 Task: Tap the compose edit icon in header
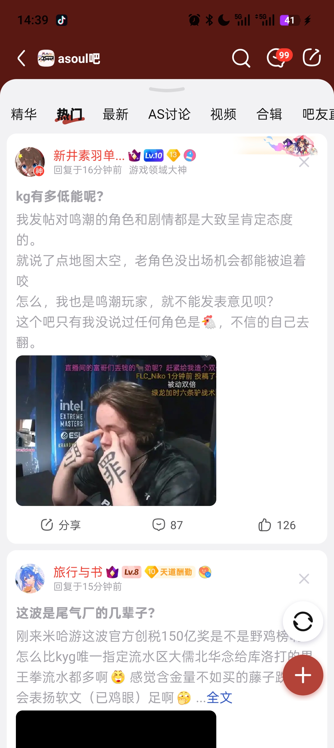coord(312,57)
